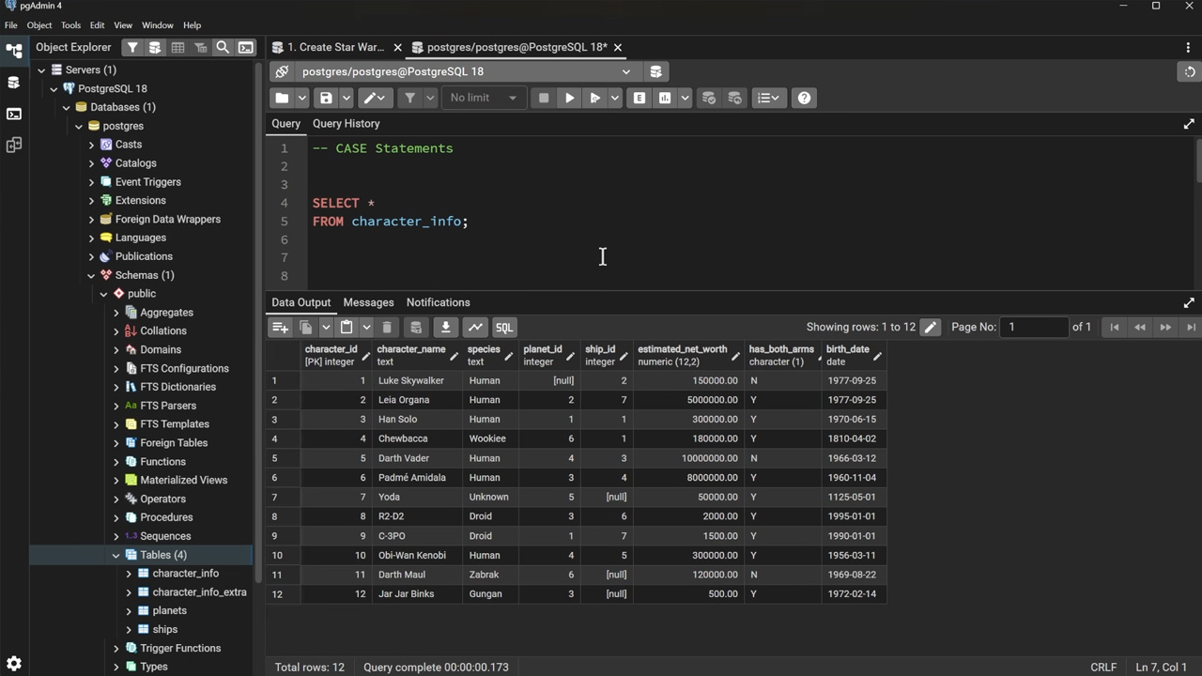
Task: Click the '1125-05-01' birth date cell
Action: 854,497
